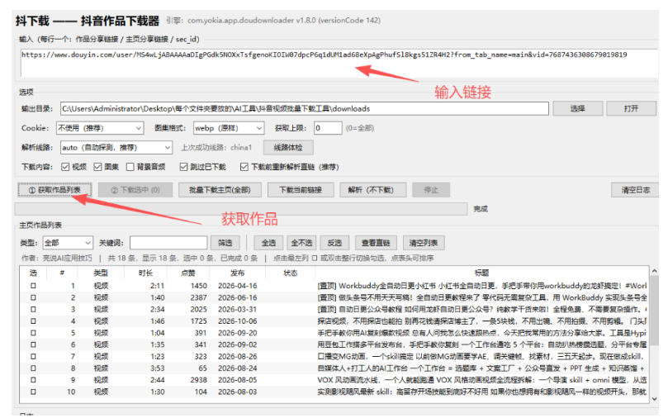This screenshot has width=668, height=418.
Task: Check the box for row 3 dated 2026-03-31
Action: pyautogui.click(x=33, y=309)
